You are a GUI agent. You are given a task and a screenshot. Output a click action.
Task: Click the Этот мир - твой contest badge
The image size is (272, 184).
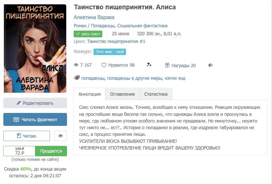pos(110,52)
